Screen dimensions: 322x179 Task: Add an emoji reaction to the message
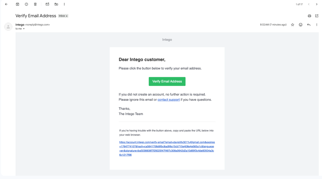pyautogui.click(x=301, y=25)
